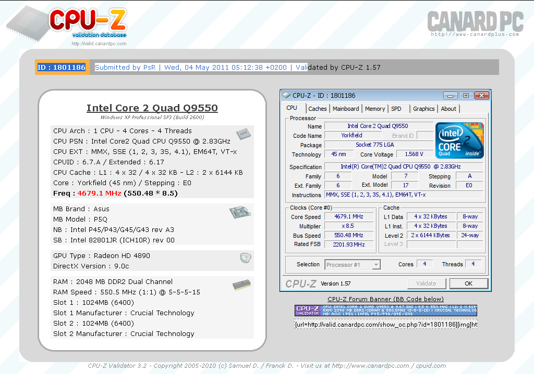
Task: Click the Name field 'Intel Core 2 Quad Q9550'
Action: tap(379, 126)
